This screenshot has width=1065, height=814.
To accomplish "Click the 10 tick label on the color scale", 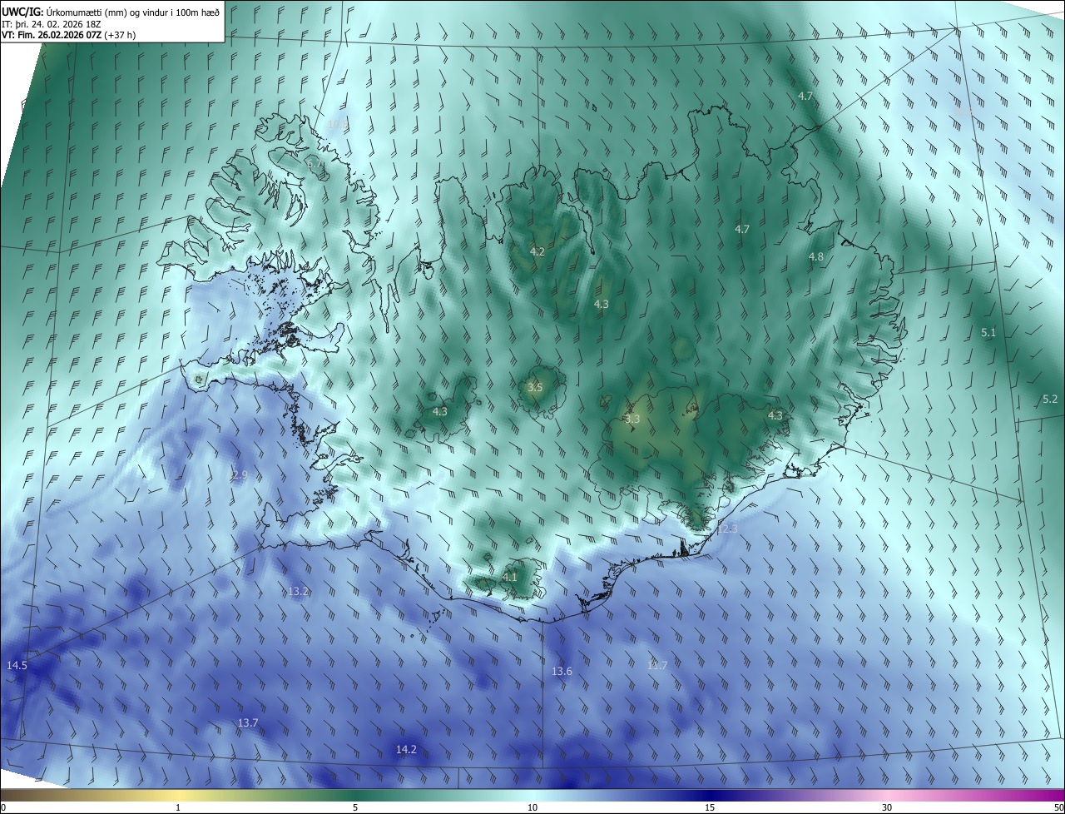I will [x=532, y=808].
